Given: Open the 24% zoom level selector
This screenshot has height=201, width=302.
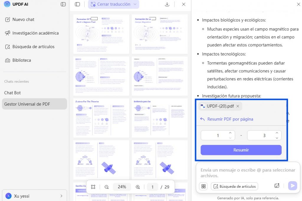Looking at the screenshot, I should (122, 187).
